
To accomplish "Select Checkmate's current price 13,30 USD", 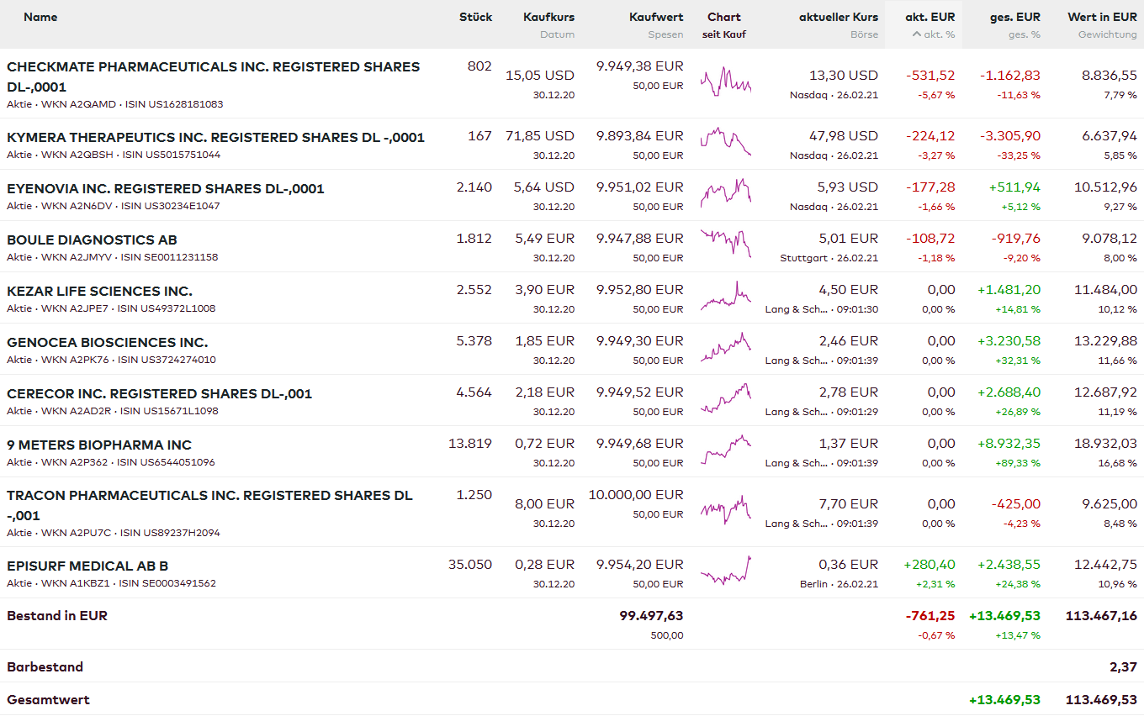I will 844,76.
